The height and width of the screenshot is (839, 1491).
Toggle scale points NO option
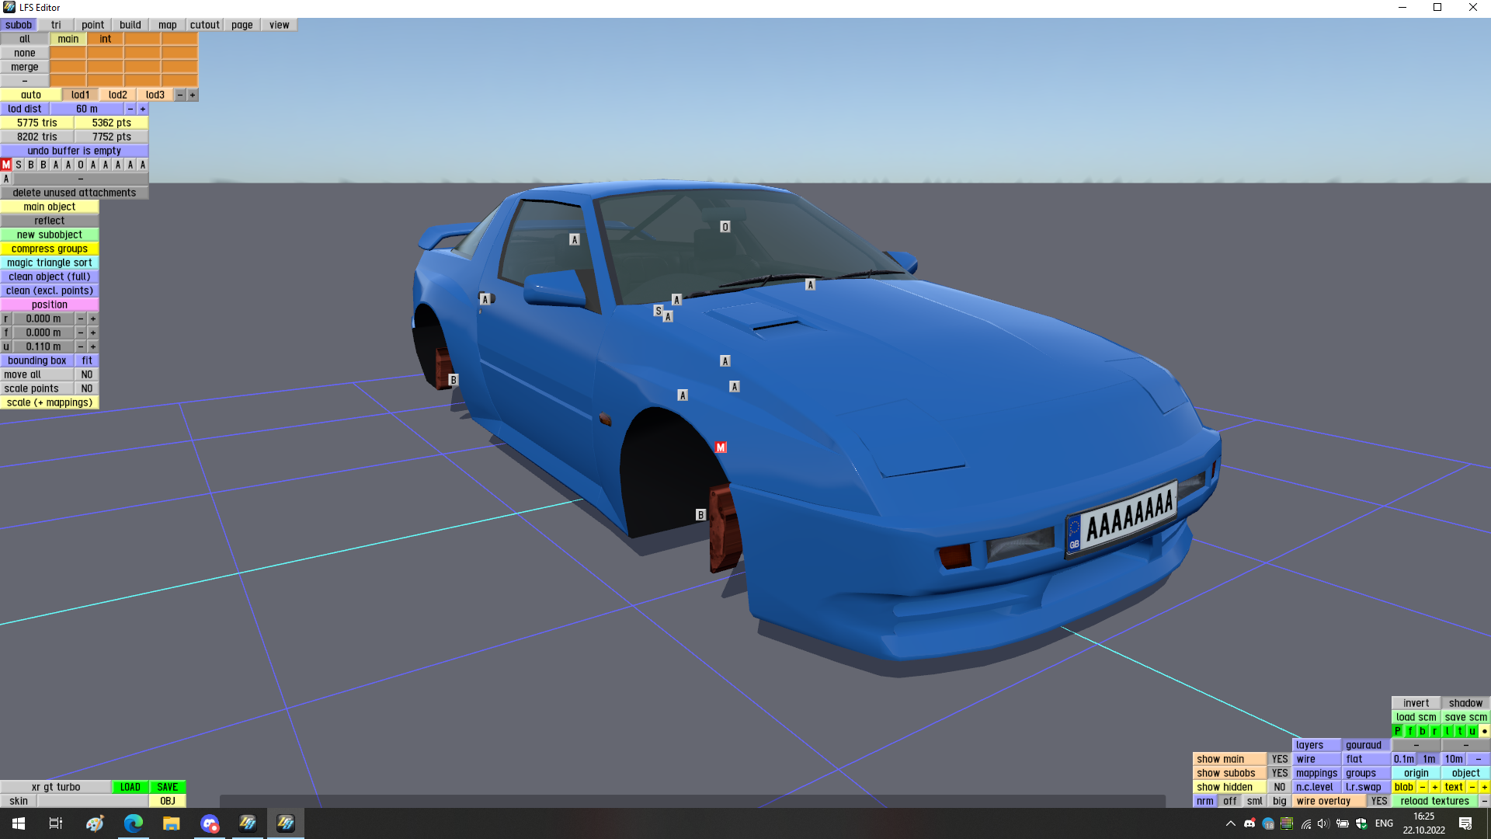click(86, 388)
